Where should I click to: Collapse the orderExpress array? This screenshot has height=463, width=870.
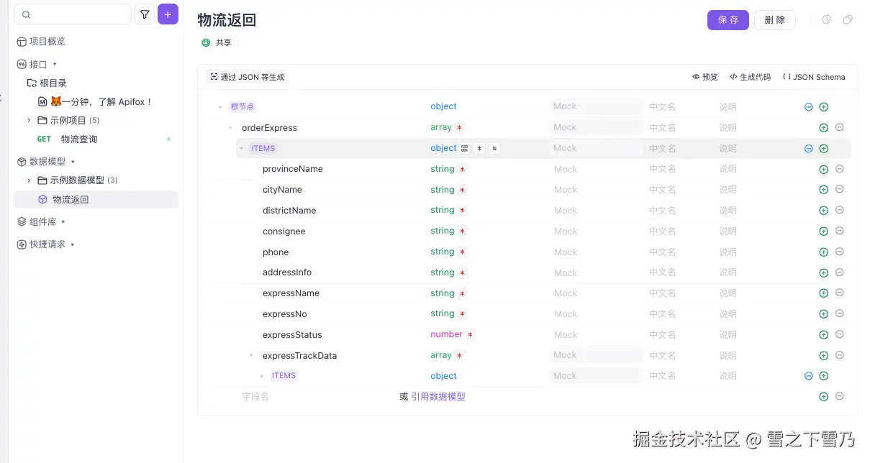point(230,127)
